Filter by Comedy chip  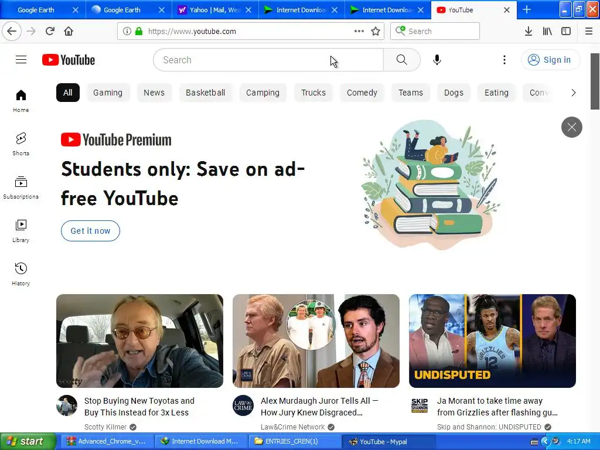click(x=362, y=93)
